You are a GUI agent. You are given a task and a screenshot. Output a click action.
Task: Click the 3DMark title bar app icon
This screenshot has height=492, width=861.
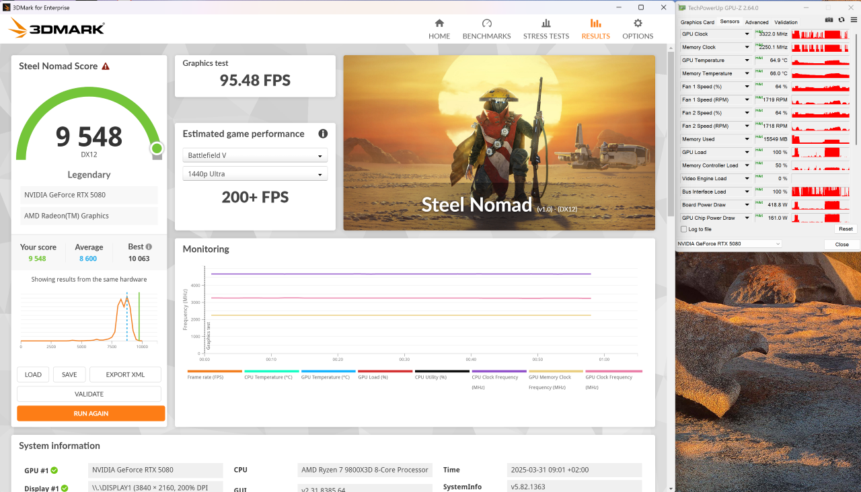click(7, 7)
